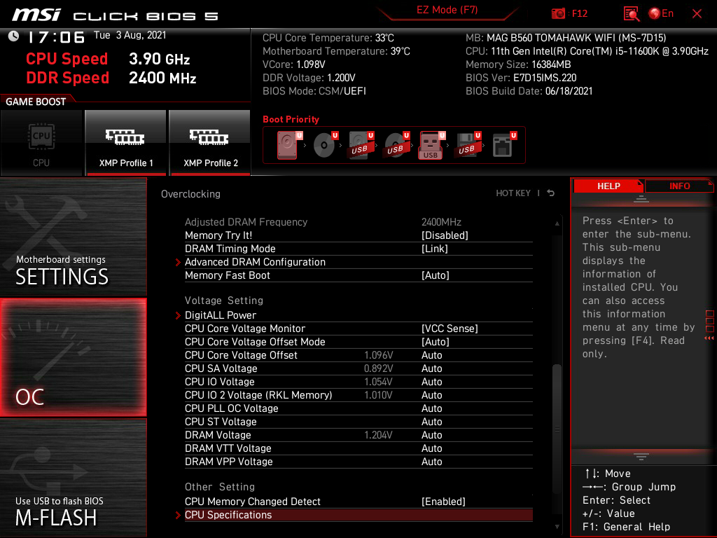The height and width of the screenshot is (538, 717).
Task: Change Memory Try It! Disabled value
Action: (x=445, y=235)
